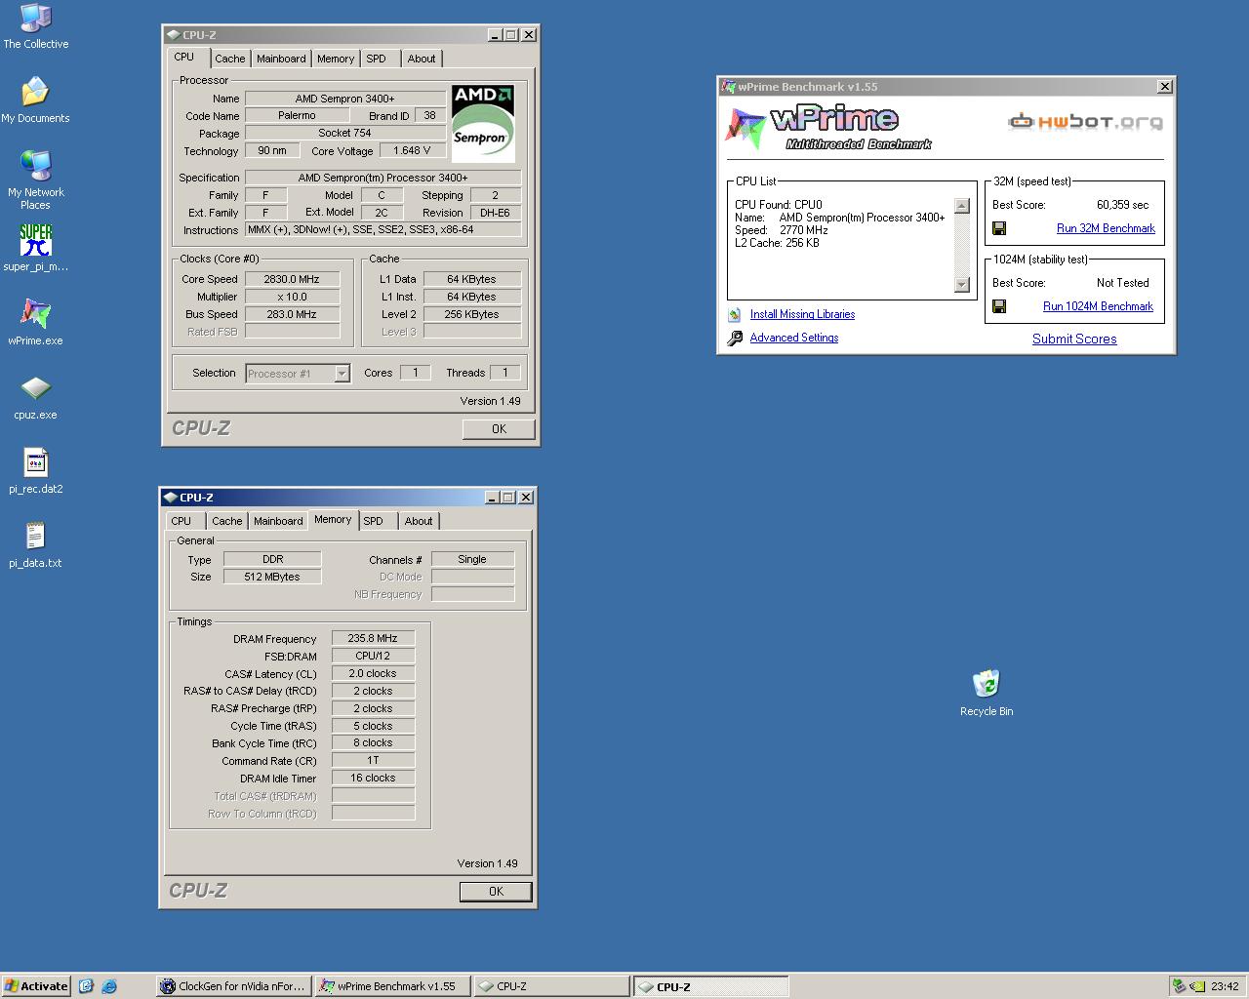The width and height of the screenshot is (1249, 999).
Task: Click Submit Scores link
Action: click(1074, 339)
